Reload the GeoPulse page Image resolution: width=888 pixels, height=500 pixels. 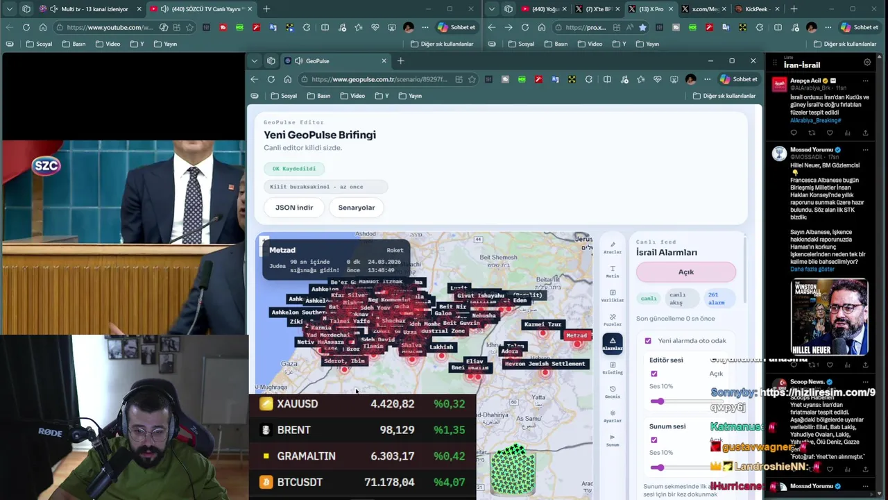point(271,79)
